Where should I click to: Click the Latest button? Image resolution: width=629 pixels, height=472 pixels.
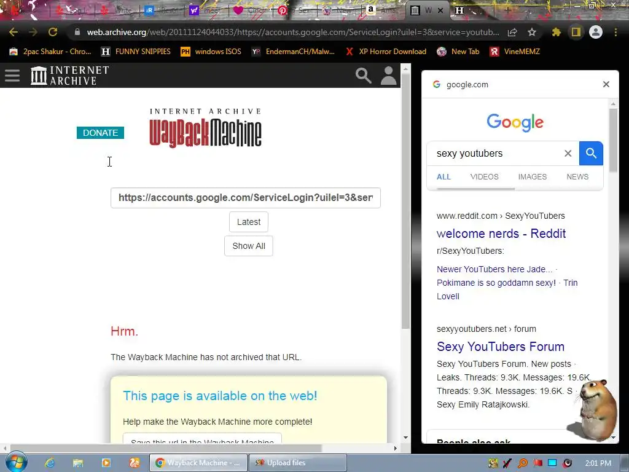point(249,222)
